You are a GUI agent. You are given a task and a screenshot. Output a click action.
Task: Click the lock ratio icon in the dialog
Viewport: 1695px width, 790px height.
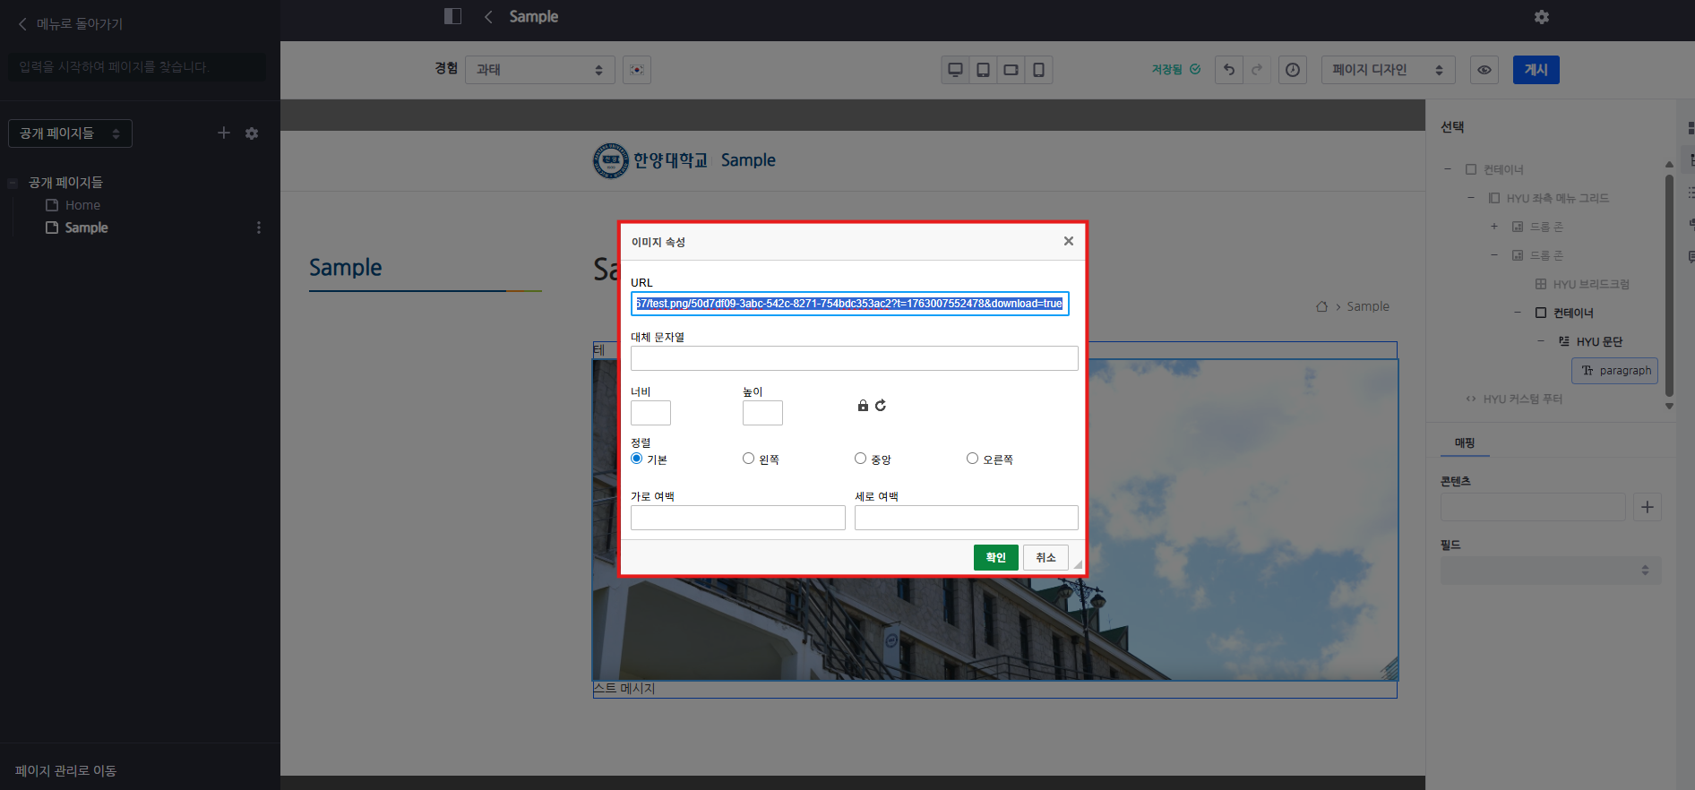pyautogui.click(x=863, y=406)
